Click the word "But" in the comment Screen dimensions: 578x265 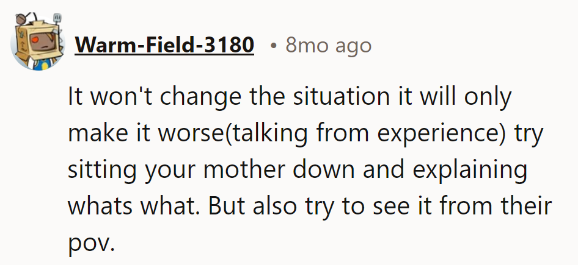tap(226, 205)
